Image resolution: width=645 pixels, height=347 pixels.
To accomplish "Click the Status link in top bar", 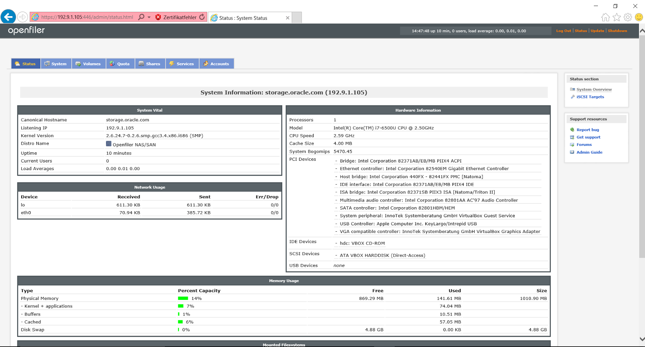I will click(581, 31).
